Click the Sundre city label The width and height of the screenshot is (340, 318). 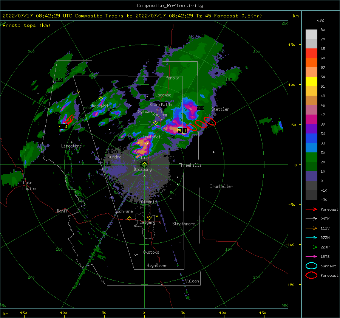pos(114,157)
